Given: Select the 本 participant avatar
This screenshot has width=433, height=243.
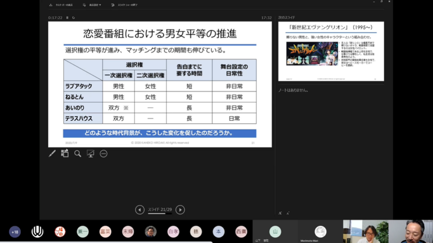Looking at the screenshot, I should pos(218,231).
